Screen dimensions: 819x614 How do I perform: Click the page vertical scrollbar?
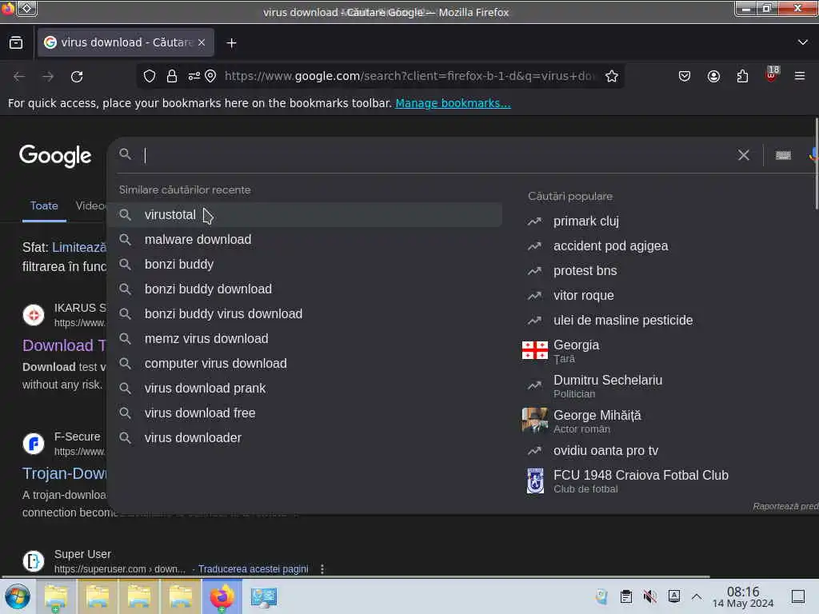(816, 164)
